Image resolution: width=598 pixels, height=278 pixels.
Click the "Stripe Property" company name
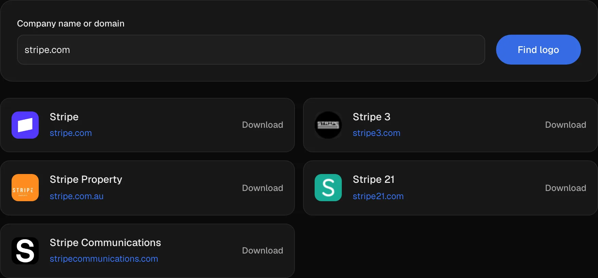pos(86,179)
